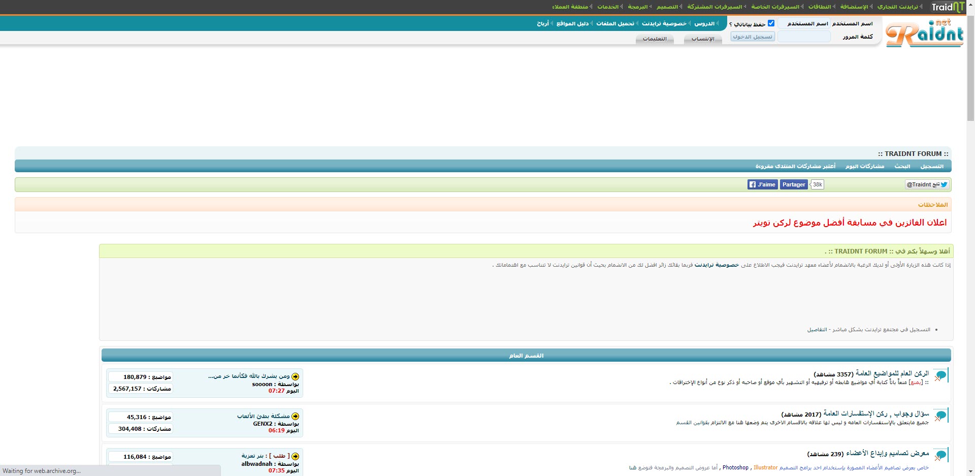Open the Photoshop link in معرض تصاميم description
Viewport: 975px width, 476px height.
(x=735, y=467)
